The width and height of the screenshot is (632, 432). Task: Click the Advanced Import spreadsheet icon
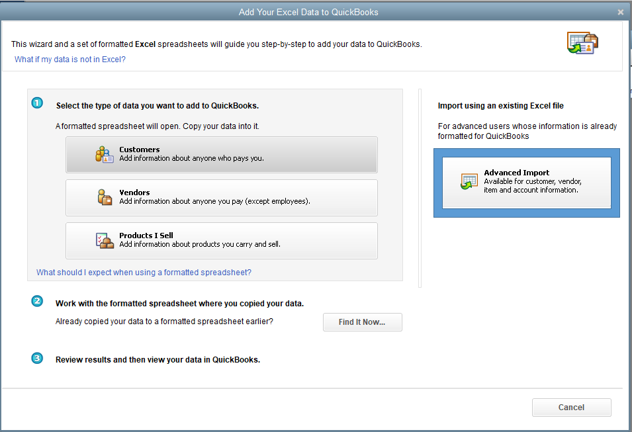click(469, 181)
